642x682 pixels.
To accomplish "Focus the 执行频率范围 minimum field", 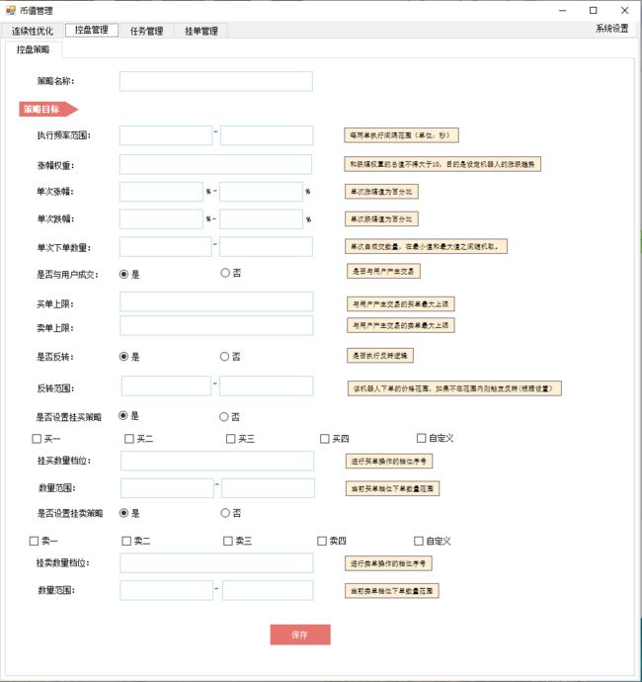I will [166, 135].
